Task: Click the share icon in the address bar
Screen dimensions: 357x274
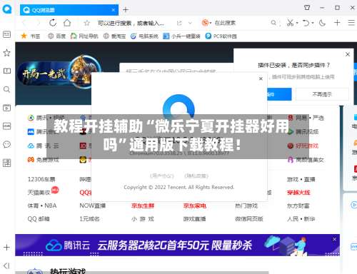Action: (179, 23)
